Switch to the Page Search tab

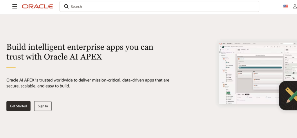coord(244,50)
